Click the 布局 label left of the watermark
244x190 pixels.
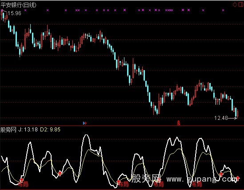click(x=124, y=184)
